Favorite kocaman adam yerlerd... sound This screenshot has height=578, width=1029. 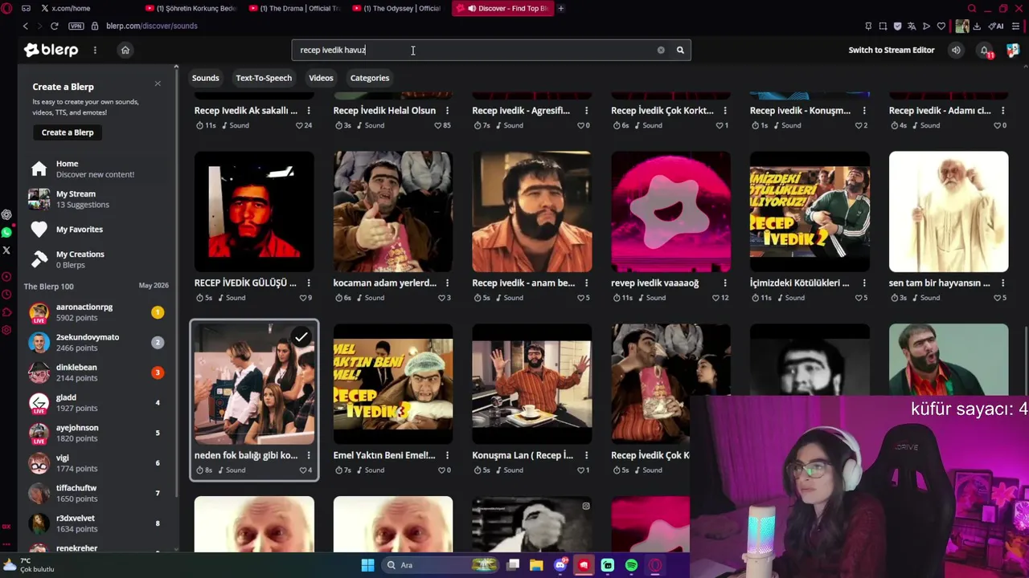[441, 298]
